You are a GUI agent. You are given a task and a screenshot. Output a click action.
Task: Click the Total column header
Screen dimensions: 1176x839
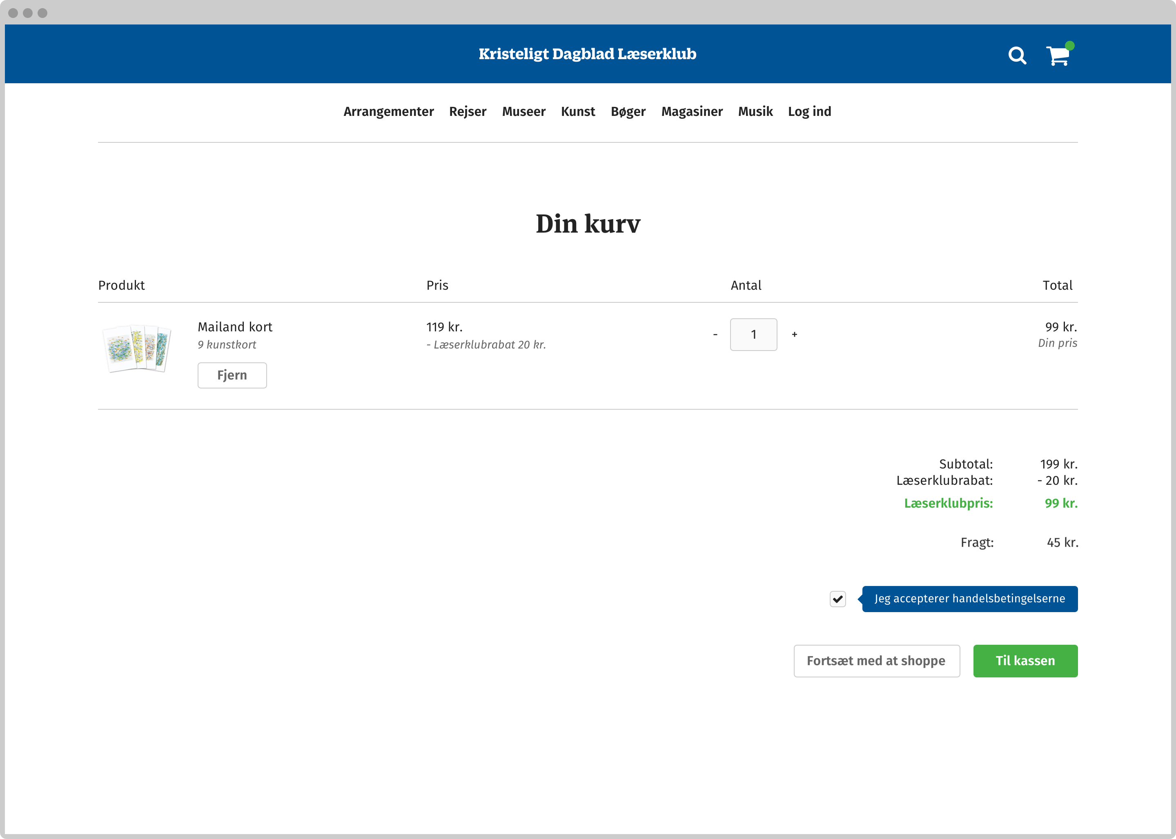[x=1057, y=285]
